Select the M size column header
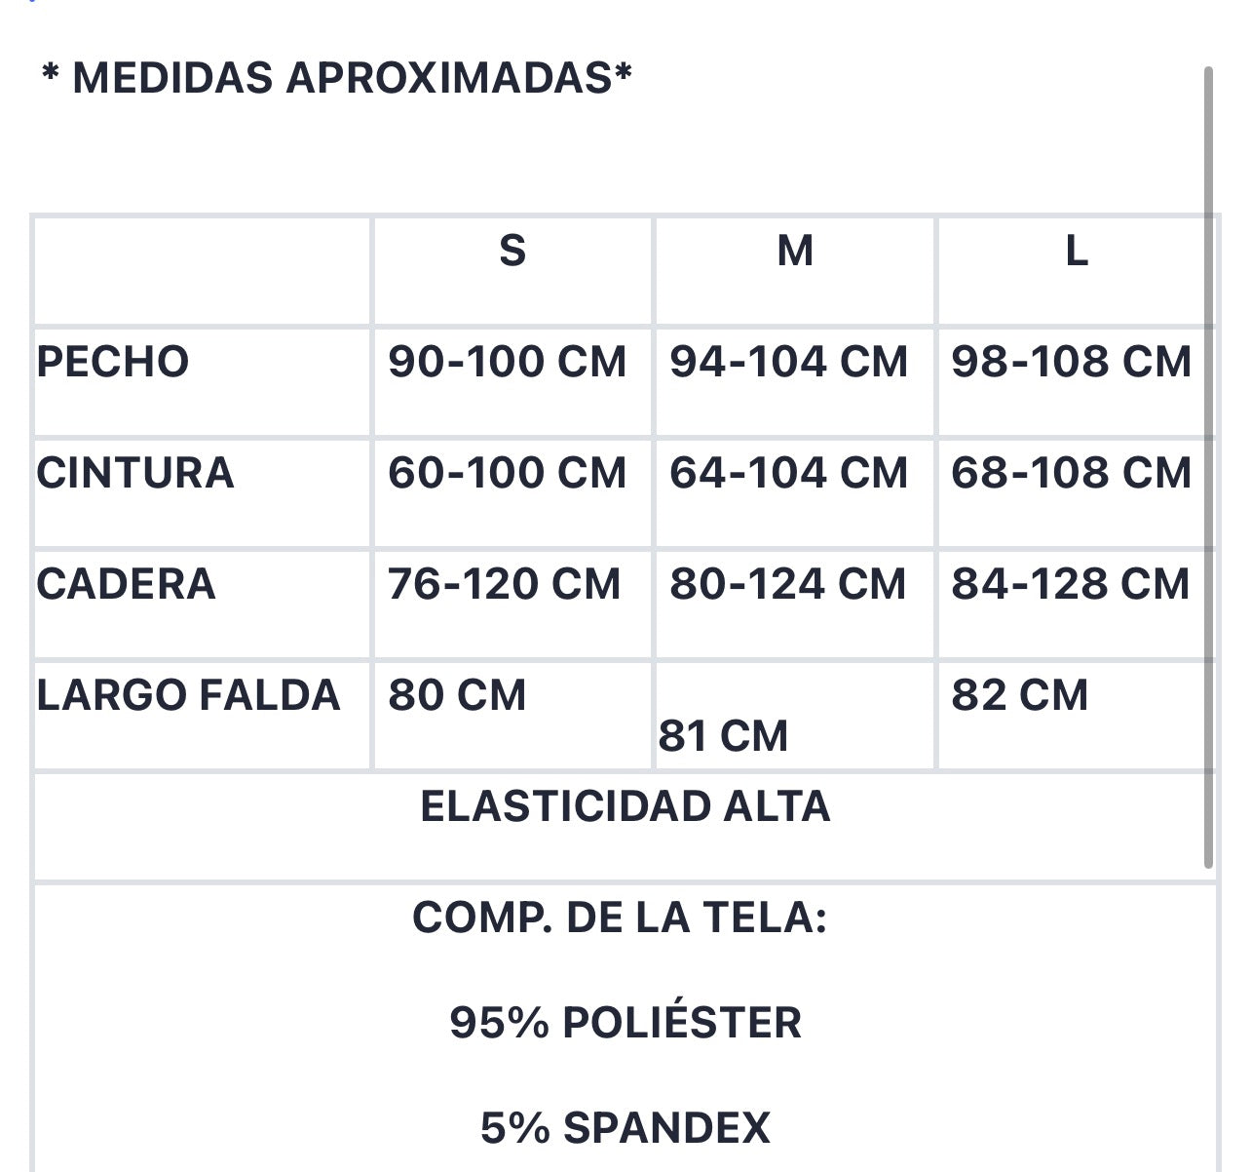 tap(795, 251)
